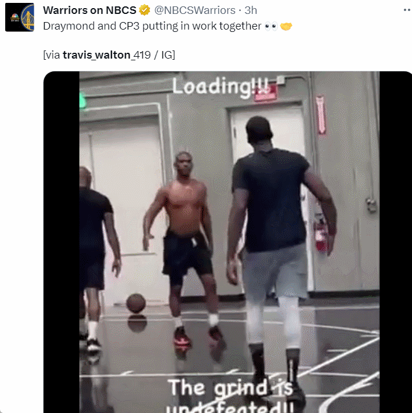Click the Warriors on NBCS display name
The width and height of the screenshot is (412, 413).
click(x=90, y=10)
